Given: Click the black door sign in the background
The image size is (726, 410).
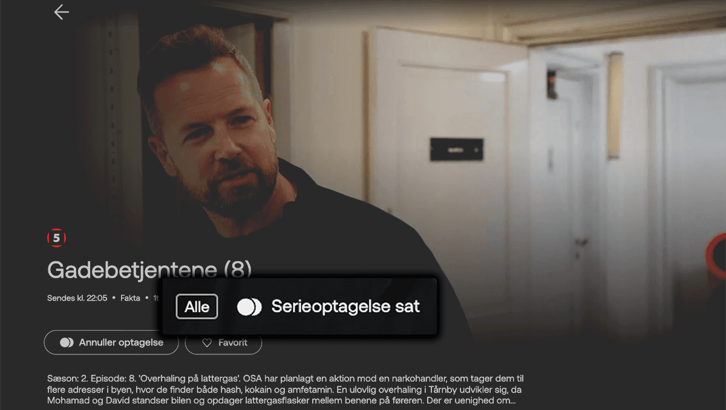Looking at the screenshot, I should pyautogui.click(x=457, y=149).
